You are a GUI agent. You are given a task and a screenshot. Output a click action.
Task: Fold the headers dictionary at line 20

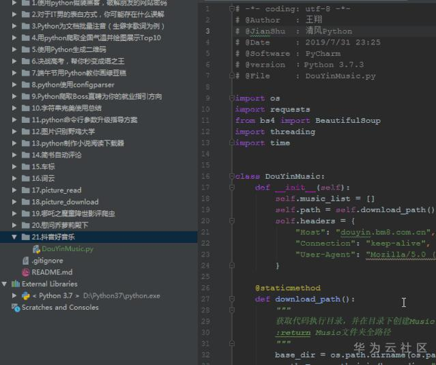232,221
